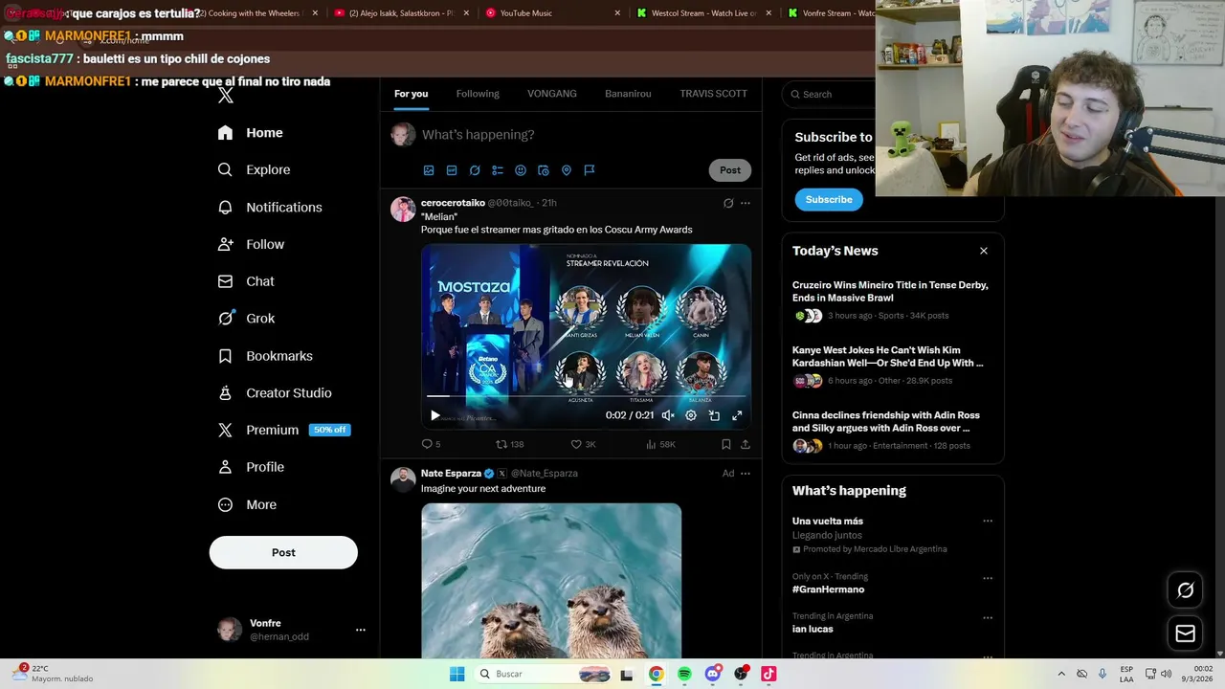This screenshot has height=689, width=1225.
Task: Switch to the VONGANG tab
Action: pyautogui.click(x=552, y=94)
